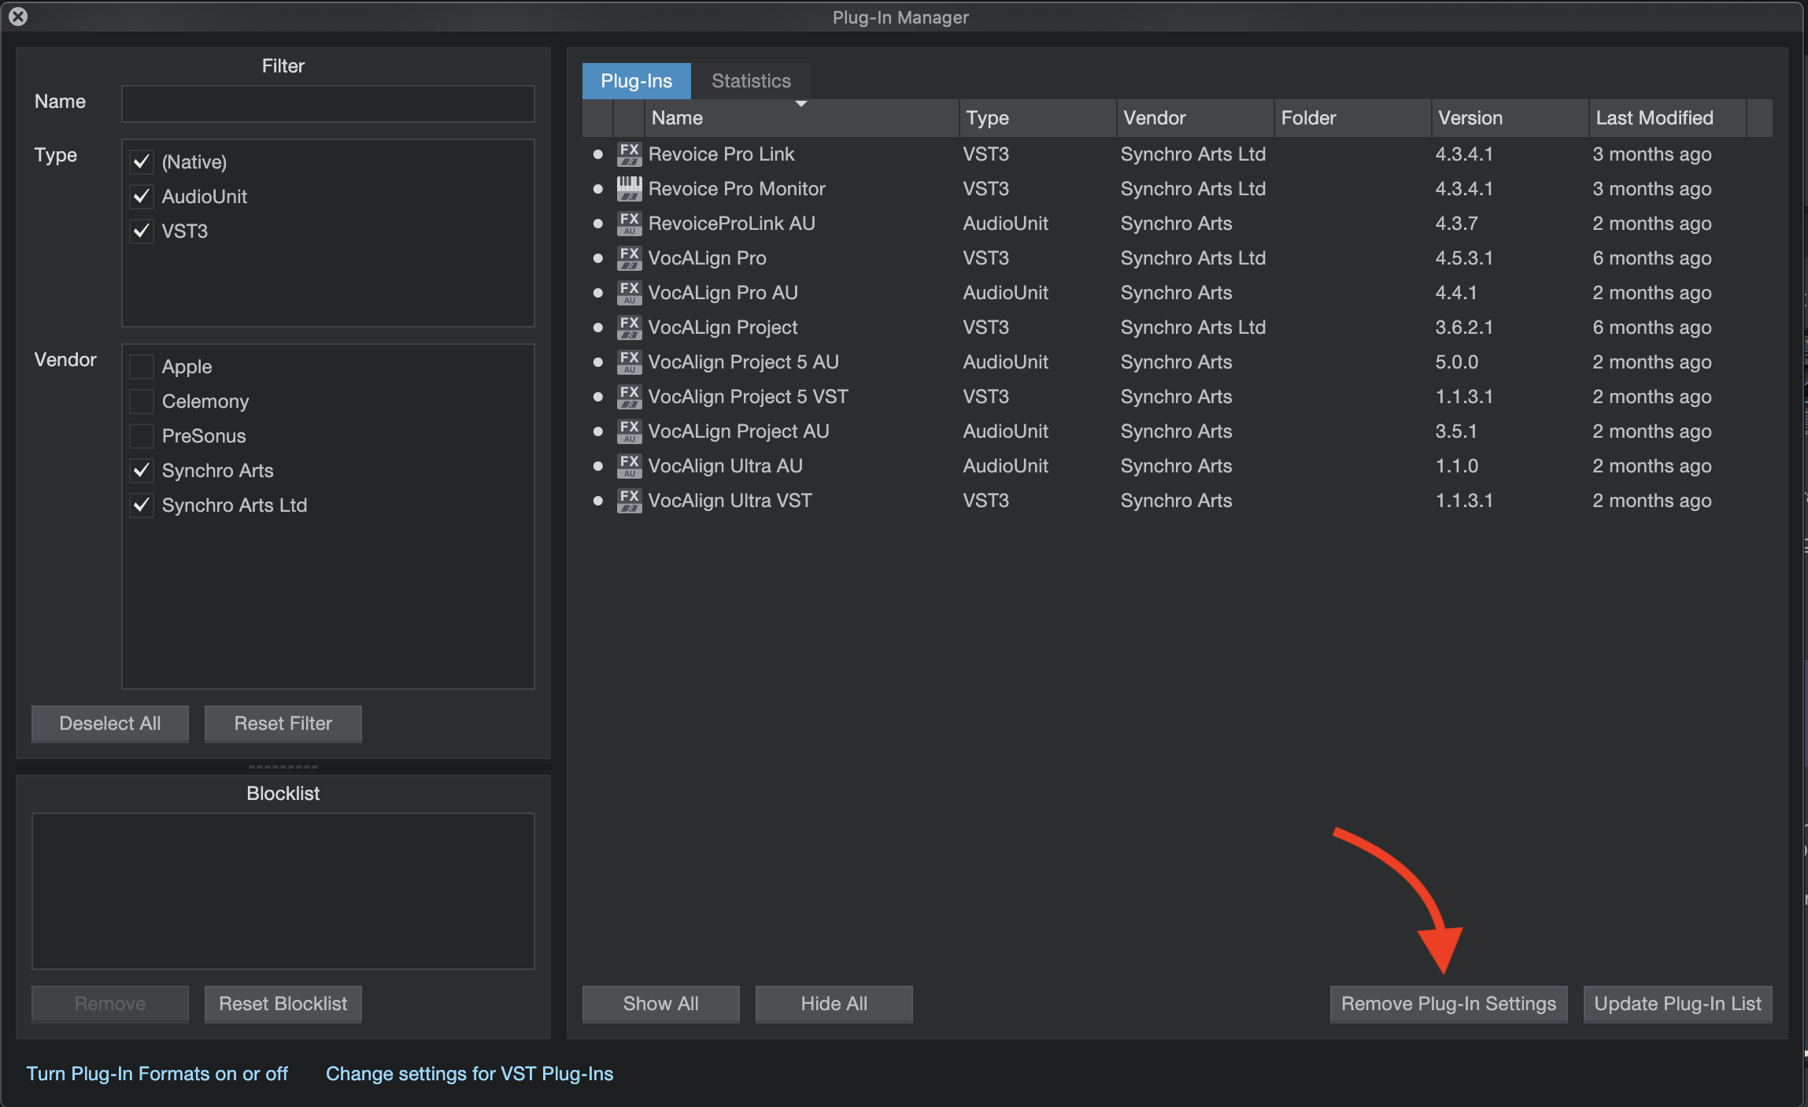Toggle visibility dot for VocAlign Ultra VST

[598, 501]
